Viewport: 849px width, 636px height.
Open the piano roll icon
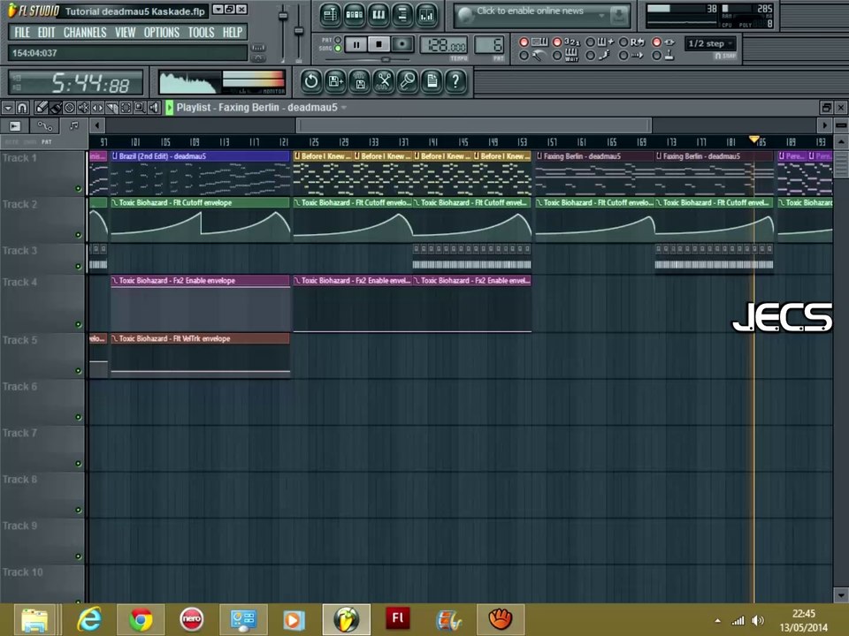pyautogui.click(x=379, y=14)
